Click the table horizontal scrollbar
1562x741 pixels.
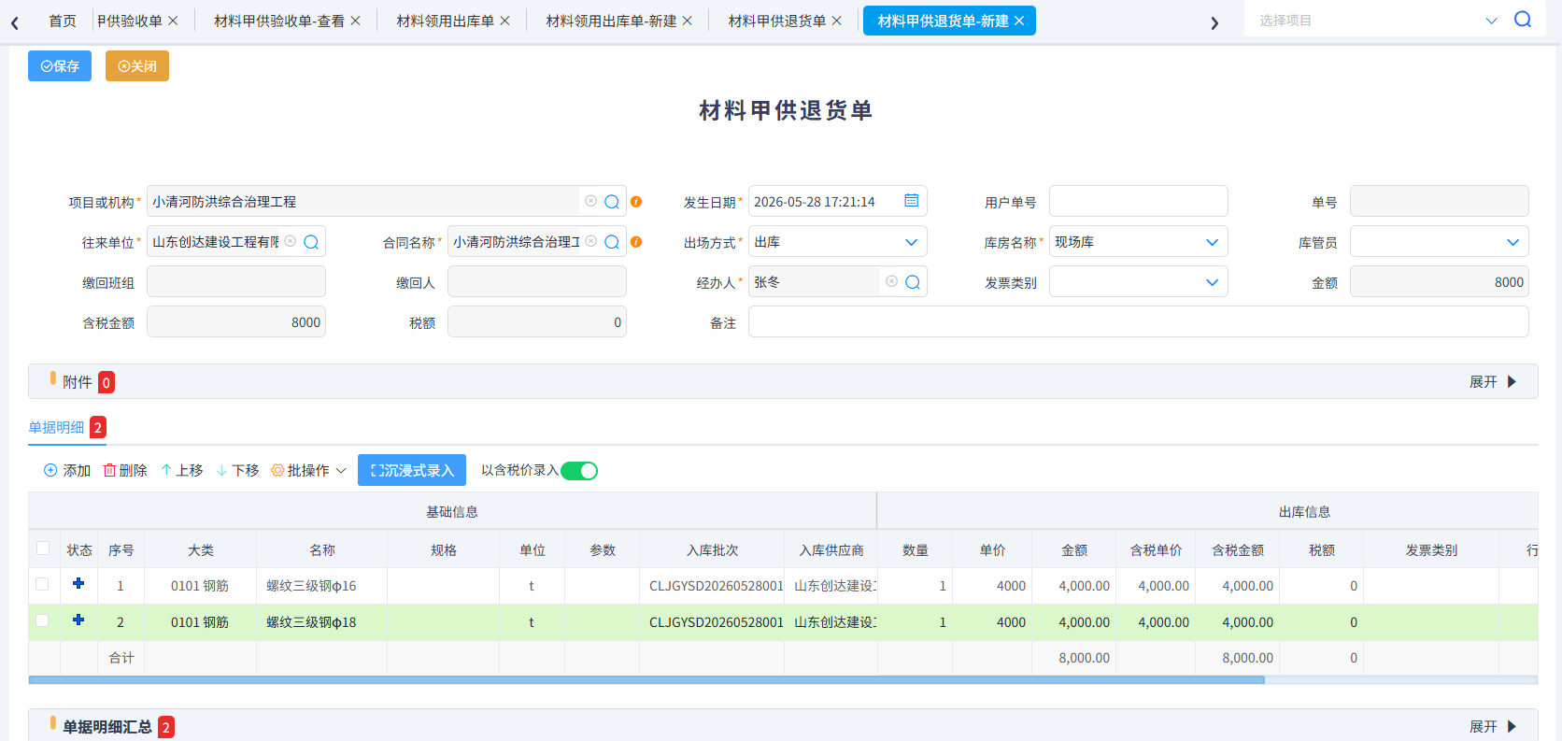pyautogui.click(x=646, y=680)
